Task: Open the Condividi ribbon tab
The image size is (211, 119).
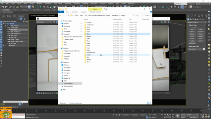Action: point(75,12)
